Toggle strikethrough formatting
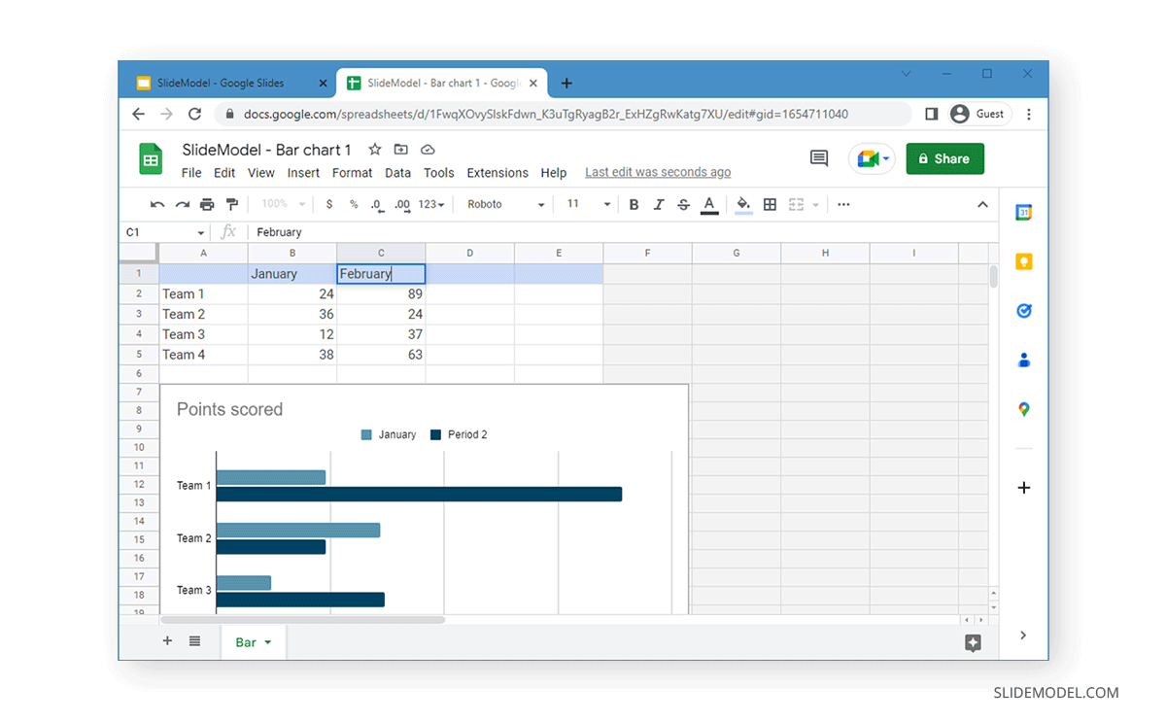The width and height of the screenshot is (1166, 722). coord(684,204)
